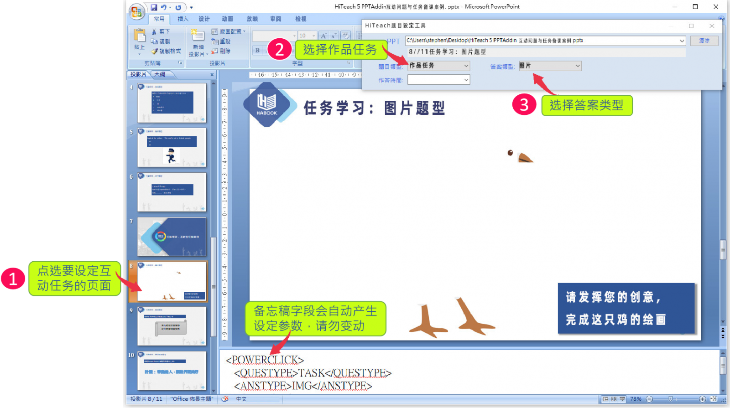Switch to Slide Sorter view in status bar
This screenshot has height=408, width=730.
point(614,399)
